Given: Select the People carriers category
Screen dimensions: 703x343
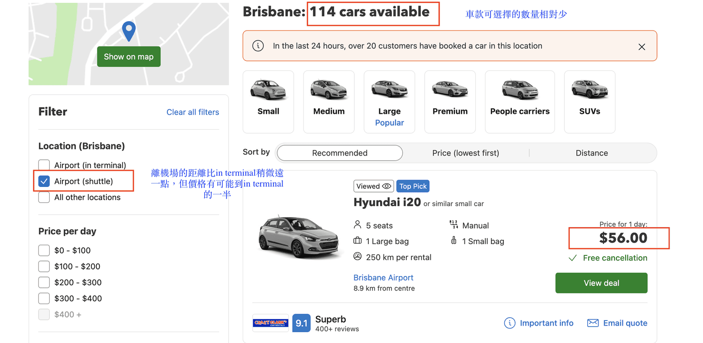Looking at the screenshot, I should [520, 102].
